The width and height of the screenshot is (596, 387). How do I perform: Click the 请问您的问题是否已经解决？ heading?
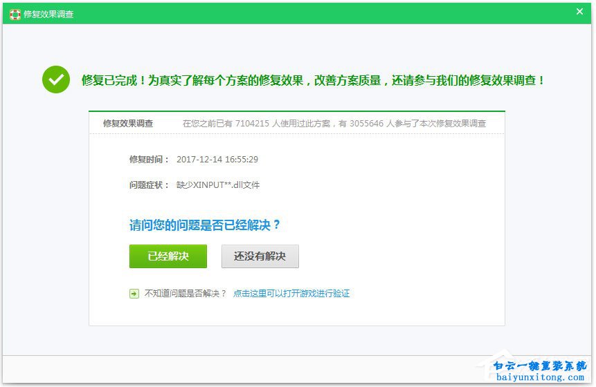(x=204, y=225)
